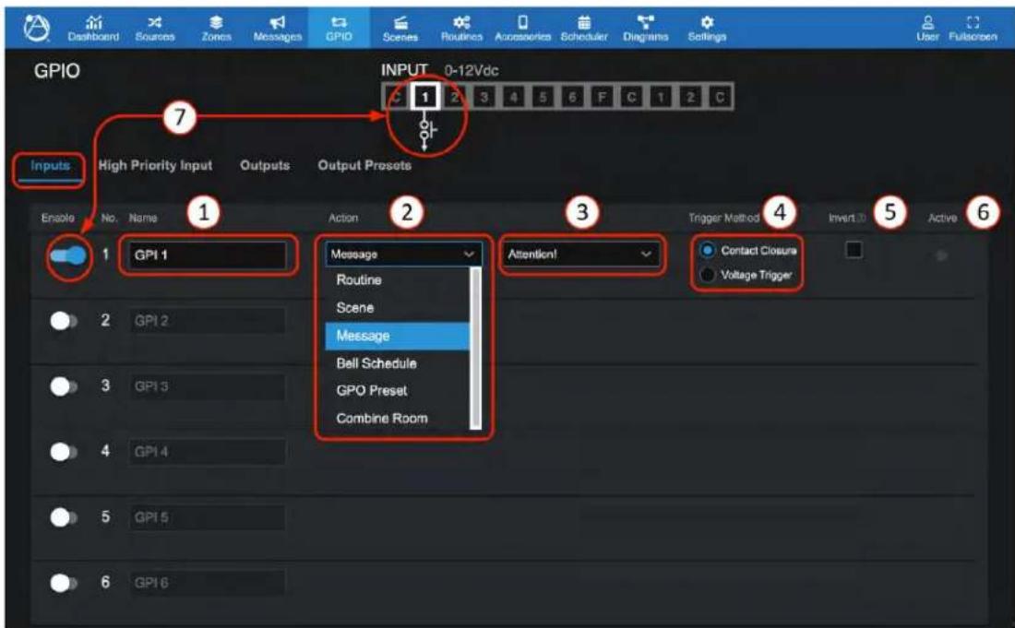Check the Invert checkbox for GPI 1
The width and height of the screenshot is (1015, 628).
(x=854, y=250)
